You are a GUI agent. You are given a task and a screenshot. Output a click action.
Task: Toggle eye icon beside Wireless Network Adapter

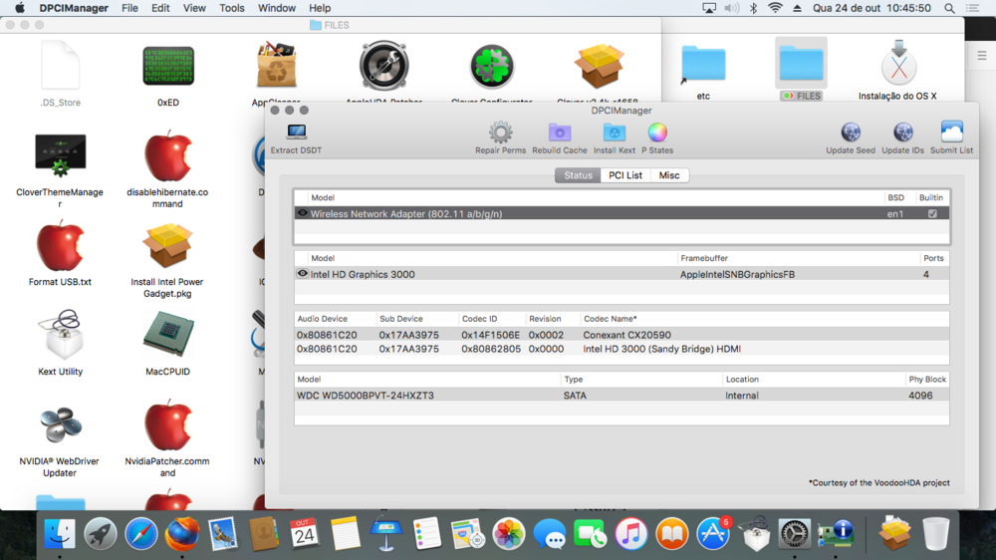303,213
